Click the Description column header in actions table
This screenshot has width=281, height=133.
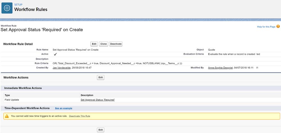click(87, 95)
